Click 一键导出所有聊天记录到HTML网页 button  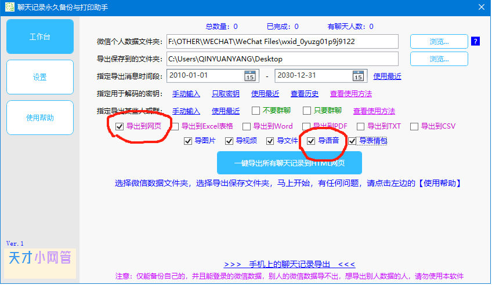coord(290,163)
